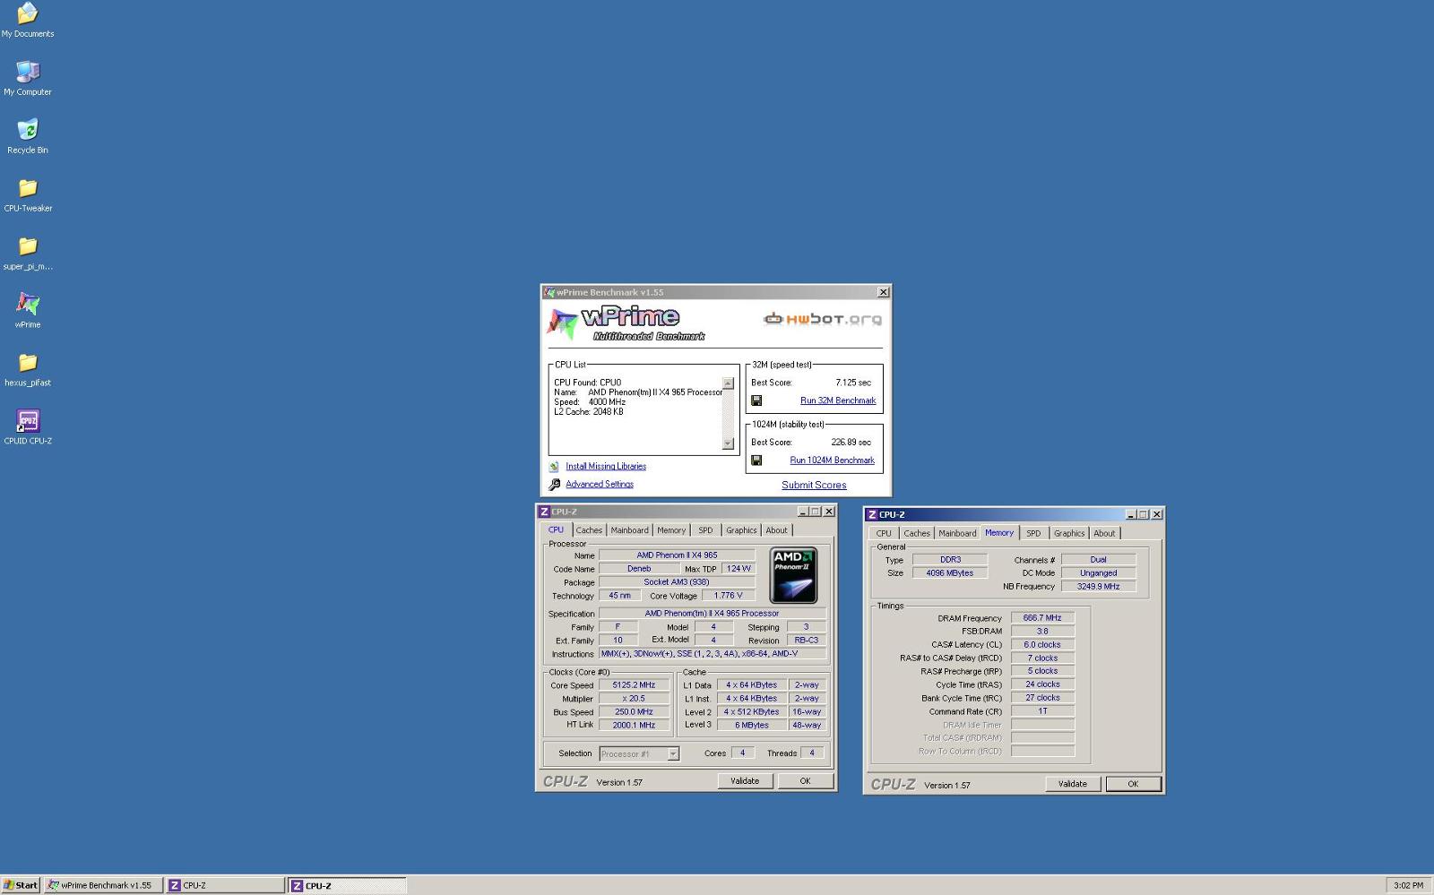1434x895 pixels.
Task: Click the hwbot.org logo in wPrime
Action: coord(823,319)
